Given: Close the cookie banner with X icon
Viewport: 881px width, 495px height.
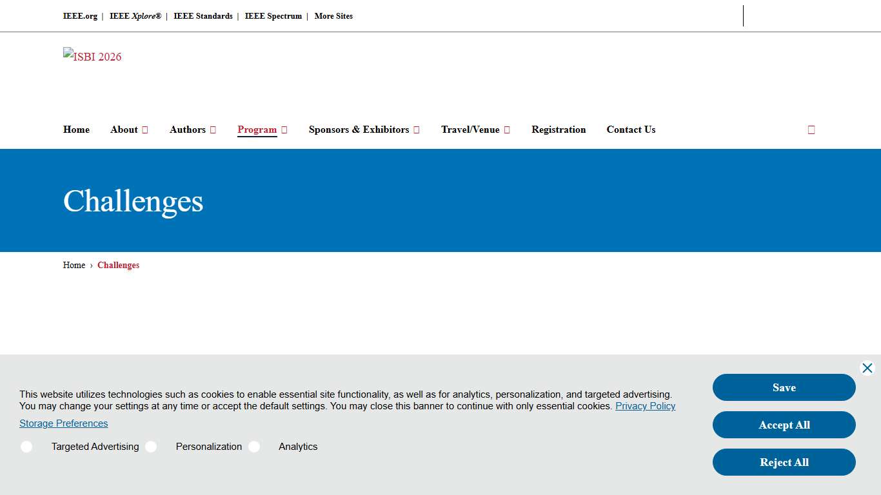Looking at the screenshot, I should click(867, 368).
